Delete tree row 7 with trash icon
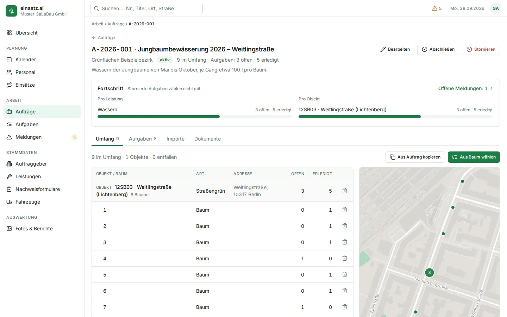The height and width of the screenshot is (317, 507). (345, 307)
